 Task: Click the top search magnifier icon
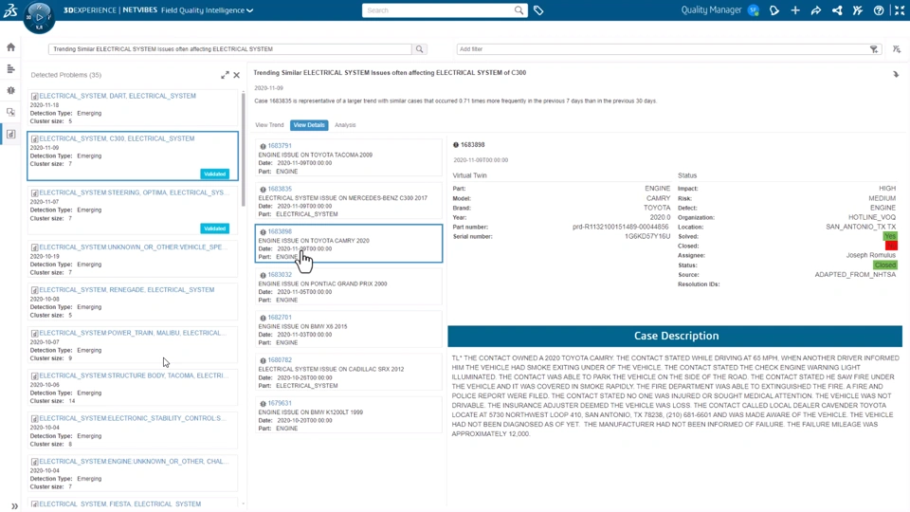519,10
